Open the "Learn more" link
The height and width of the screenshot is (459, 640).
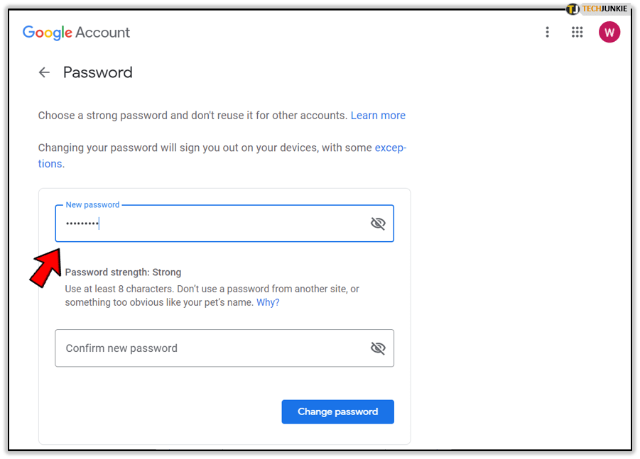tap(378, 116)
